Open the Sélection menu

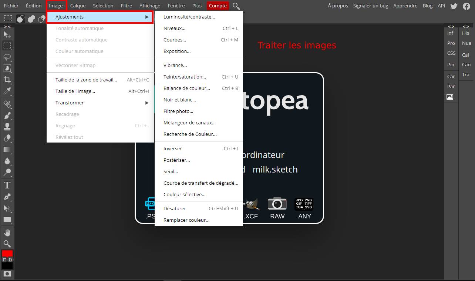[103, 6]
